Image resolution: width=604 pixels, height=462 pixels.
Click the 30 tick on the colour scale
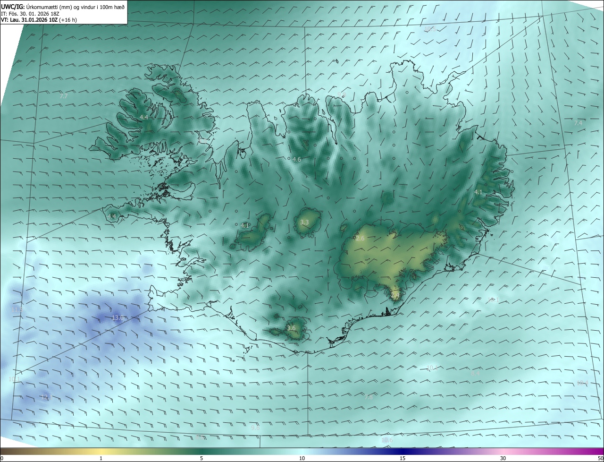click(x=503, y=458)
